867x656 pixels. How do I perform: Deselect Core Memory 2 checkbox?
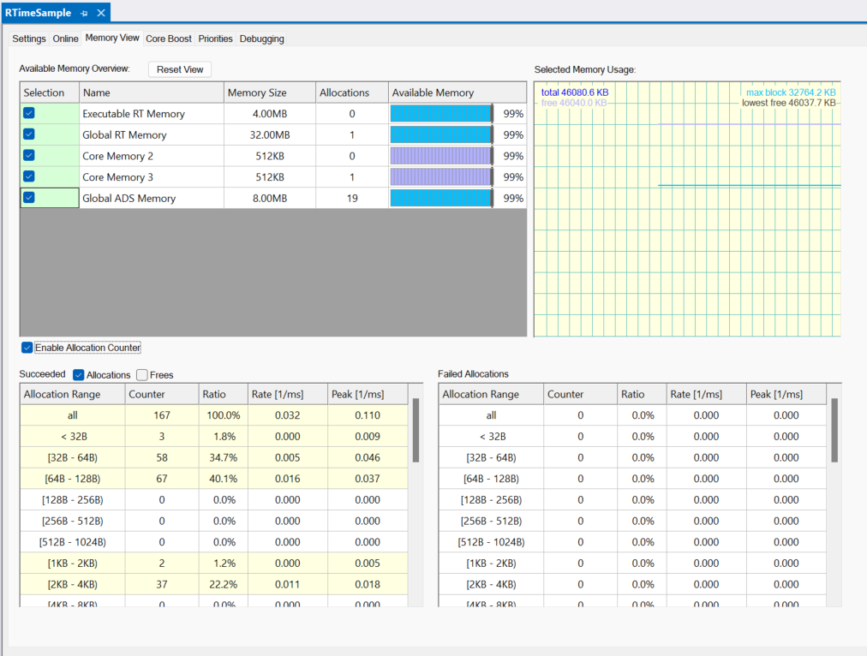click(29, 155)
